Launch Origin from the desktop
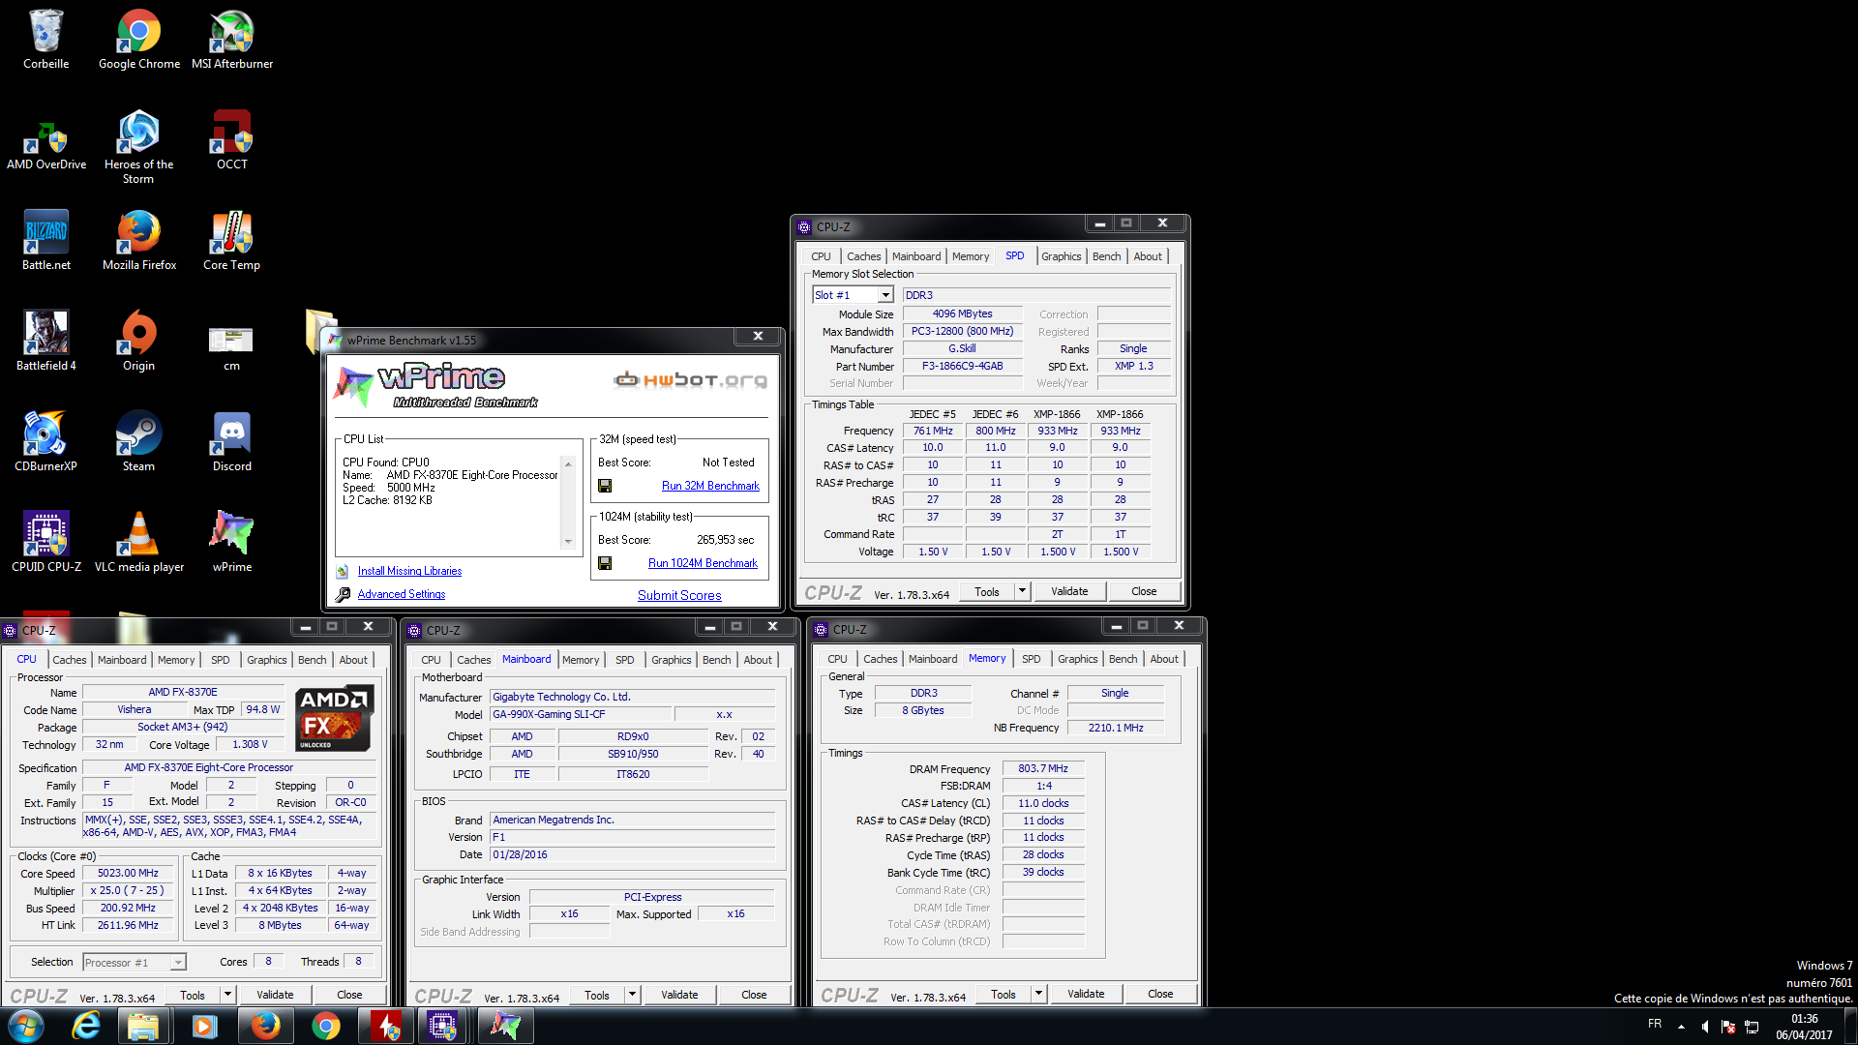The width and height of the screenshot is (1858, 1045). [x=138, y=342]
